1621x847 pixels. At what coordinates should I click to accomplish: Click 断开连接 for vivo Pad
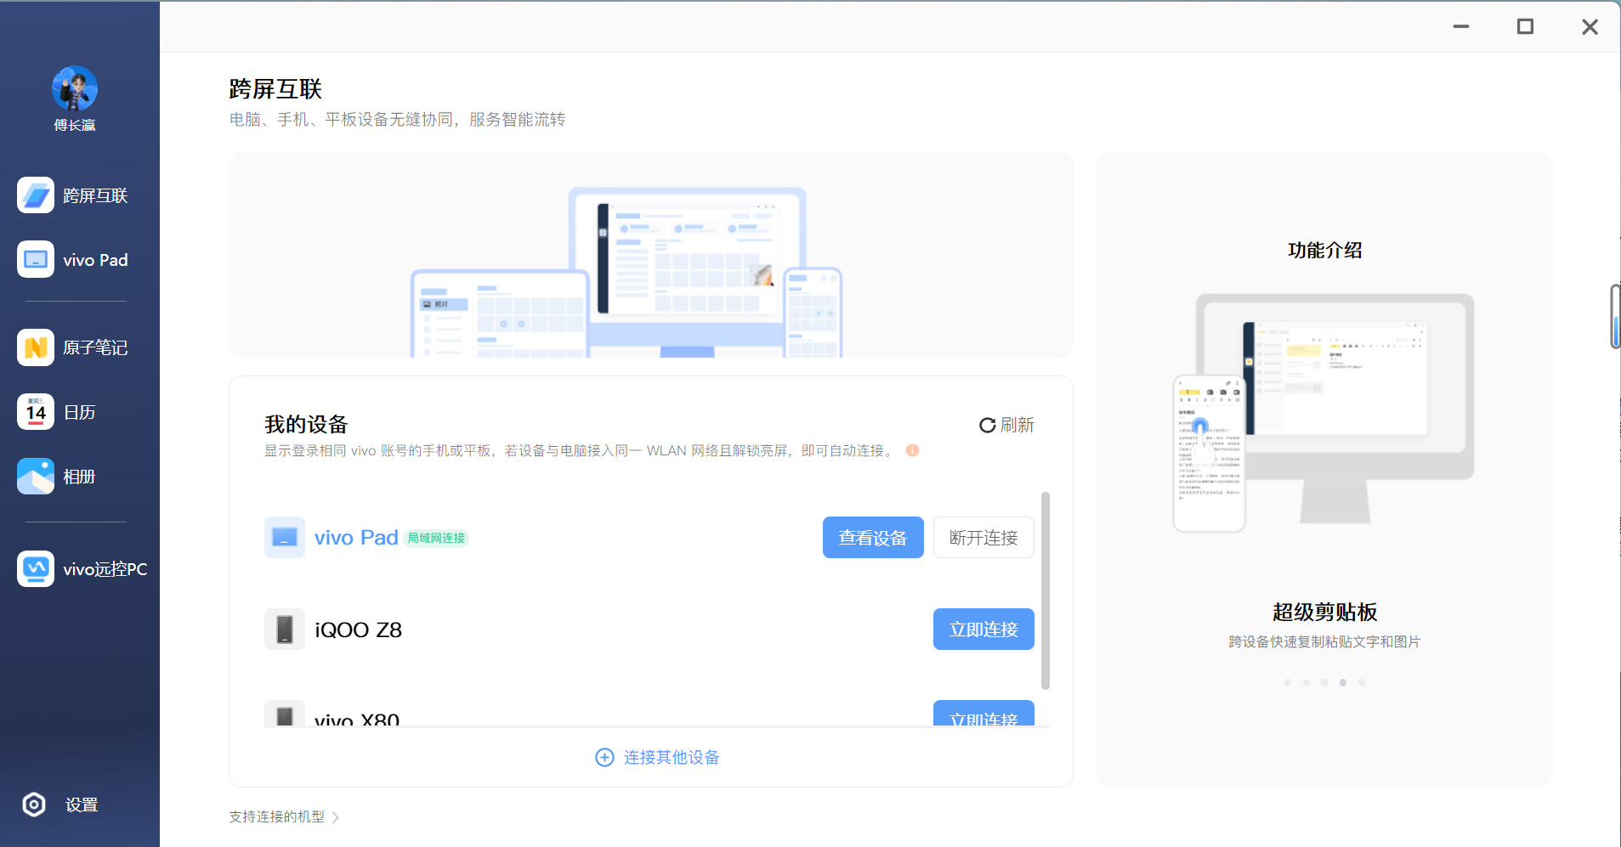click(983, 537)
